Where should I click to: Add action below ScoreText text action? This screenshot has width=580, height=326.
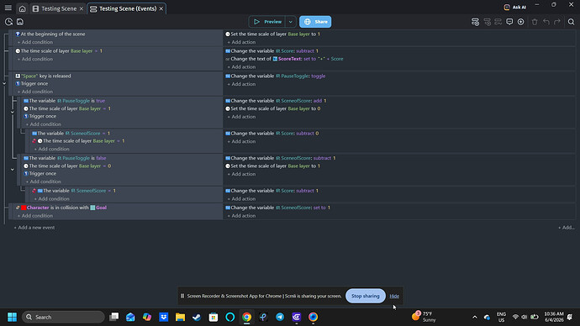pos(241,67)
